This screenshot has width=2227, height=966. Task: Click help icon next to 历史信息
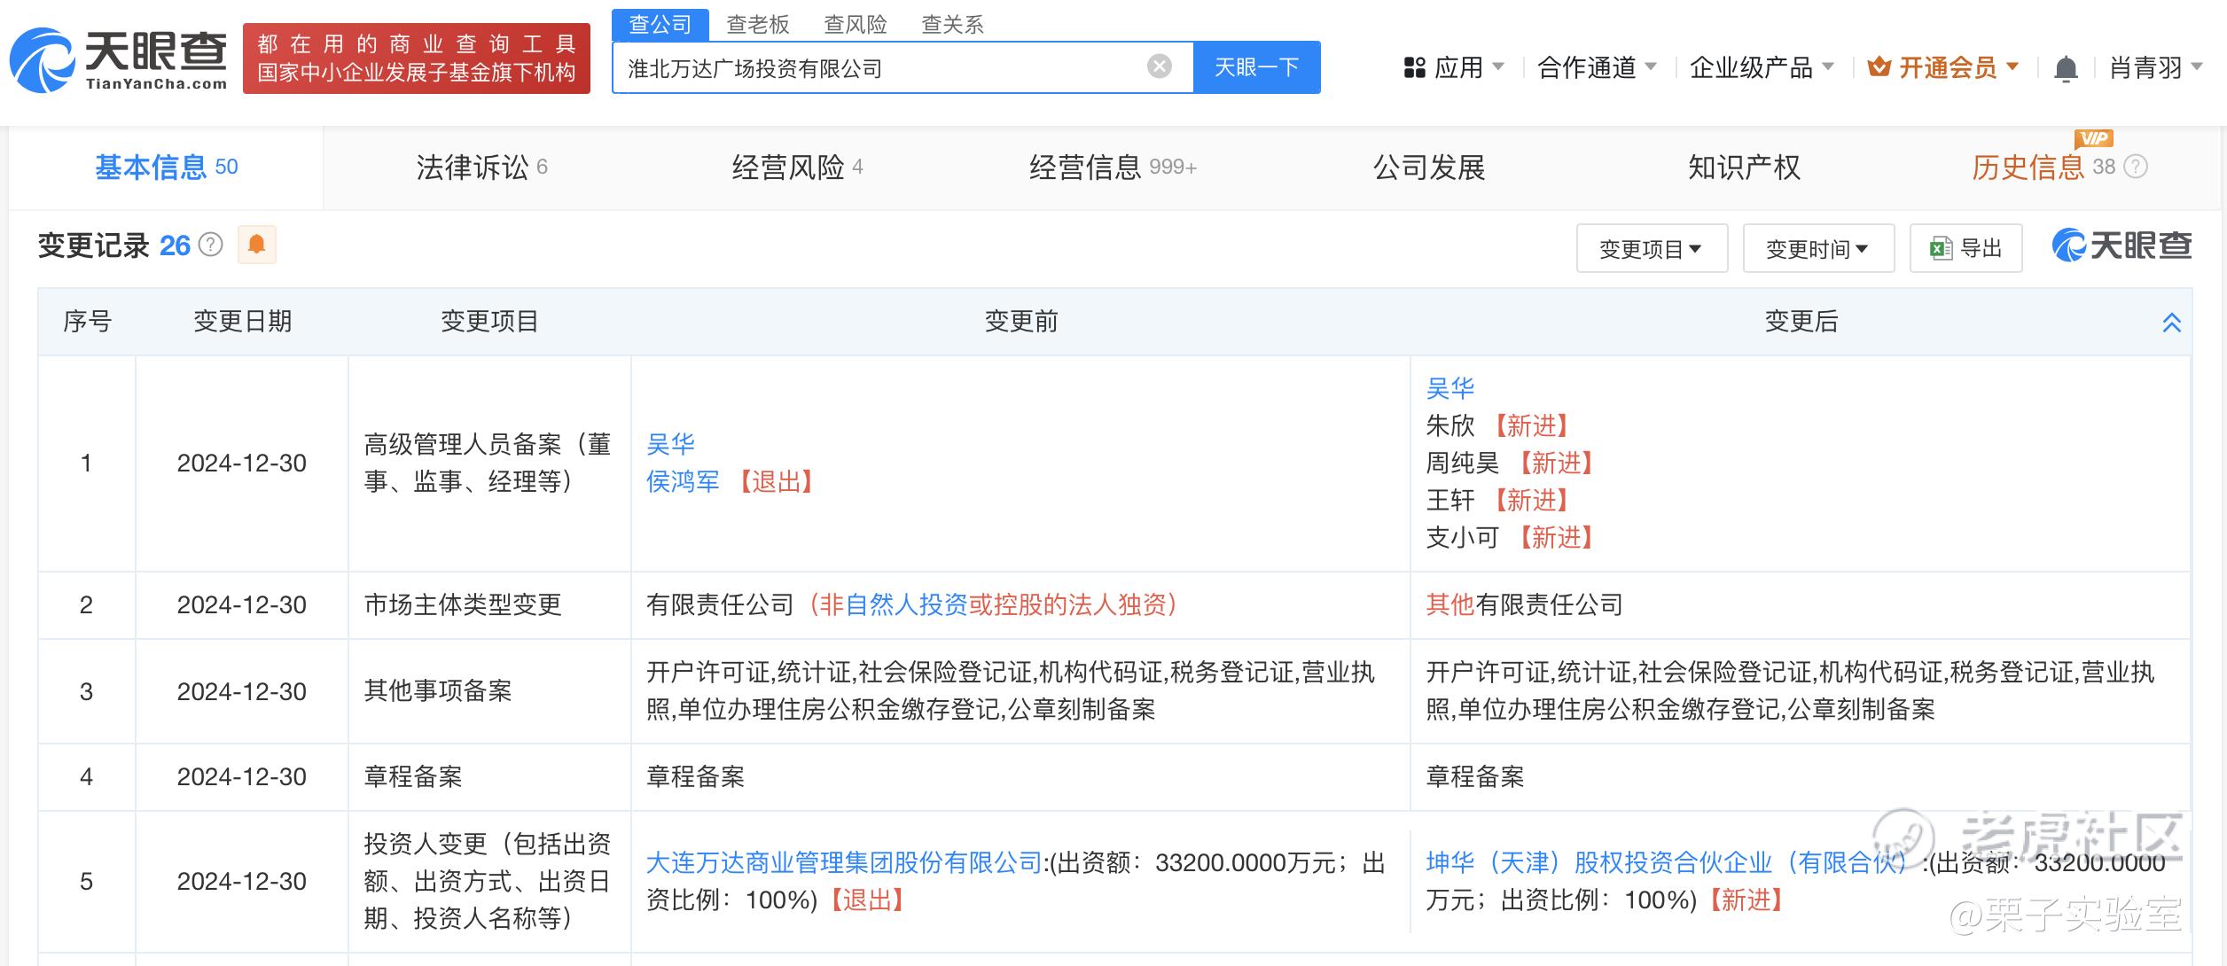2137,167
